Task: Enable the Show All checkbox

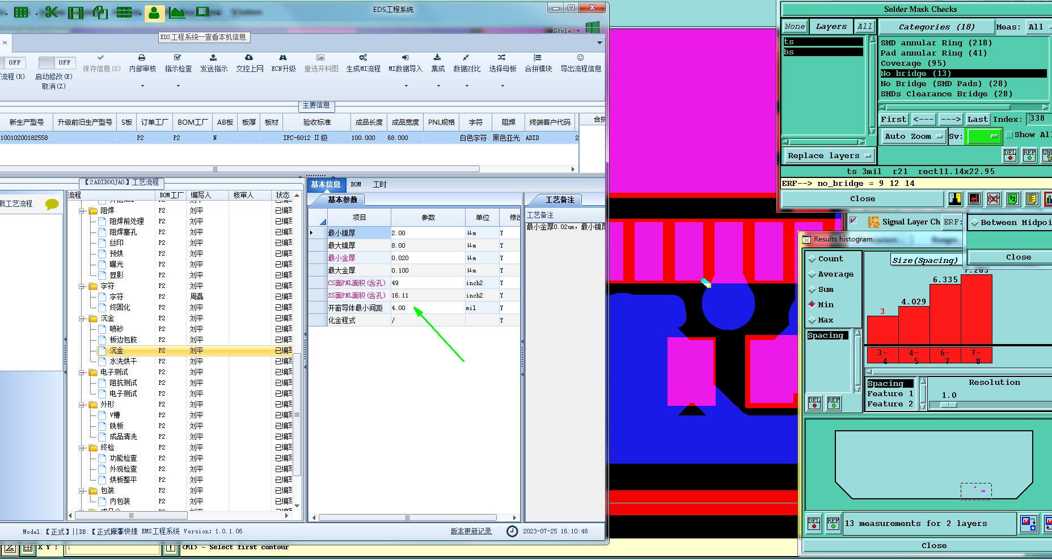Action: [1009, 135]
